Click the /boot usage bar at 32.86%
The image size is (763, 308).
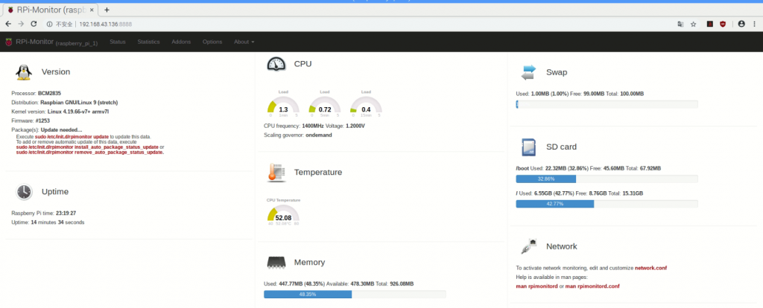pos(607,179)
